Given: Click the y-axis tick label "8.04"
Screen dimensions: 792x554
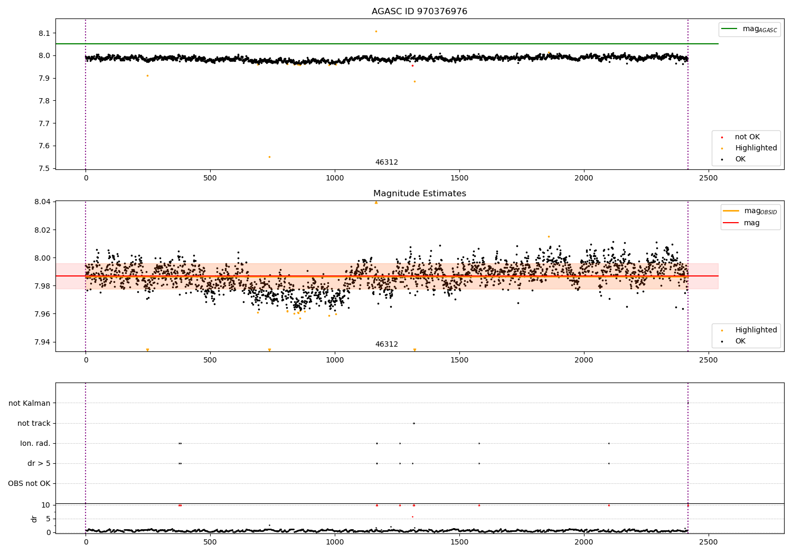Looking at the screenshot, I should [x=42, y=202].
